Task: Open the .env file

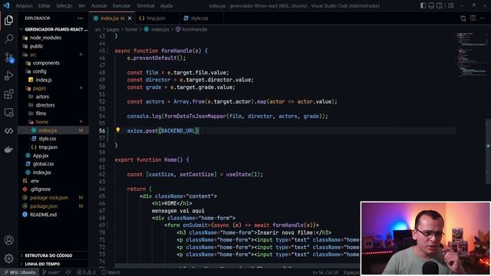Action: pyautogui.click(x=53, y=181)
